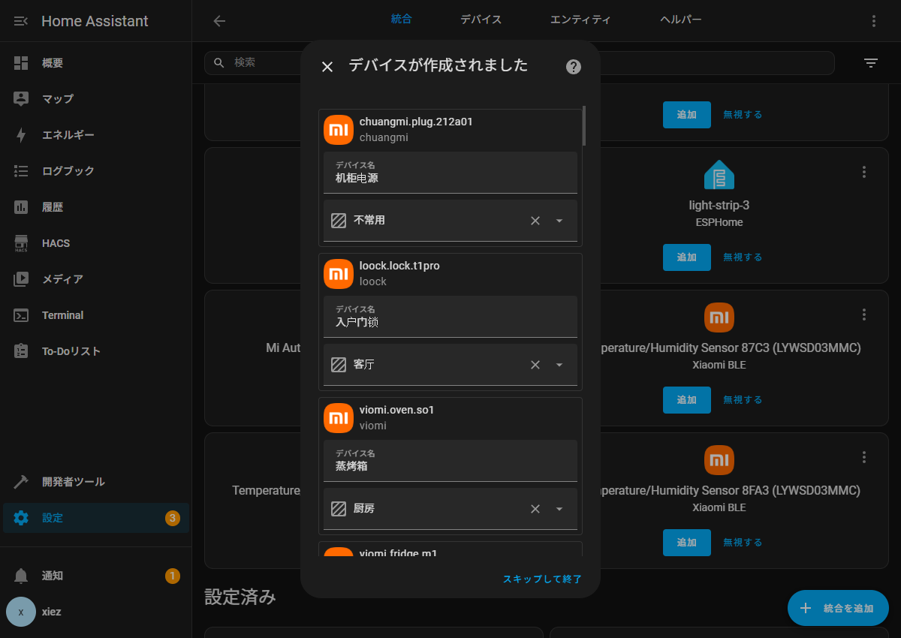The image size is (901, 638).
Task: Expand the 厨房 area dropdown
Action: tap(559, 509)
